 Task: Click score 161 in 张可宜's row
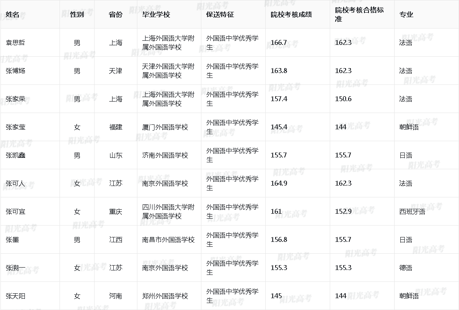coord(276,211)
